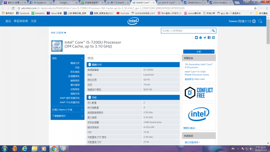270x152 pixels.
Task: Jump to Intel 資料保護技術 in the sidebar
Action: 70,98
